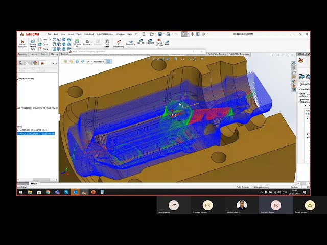Open the DisplayManager color ball tab
This screenshot has width=327, height=245.
click(x=35, y=63)
